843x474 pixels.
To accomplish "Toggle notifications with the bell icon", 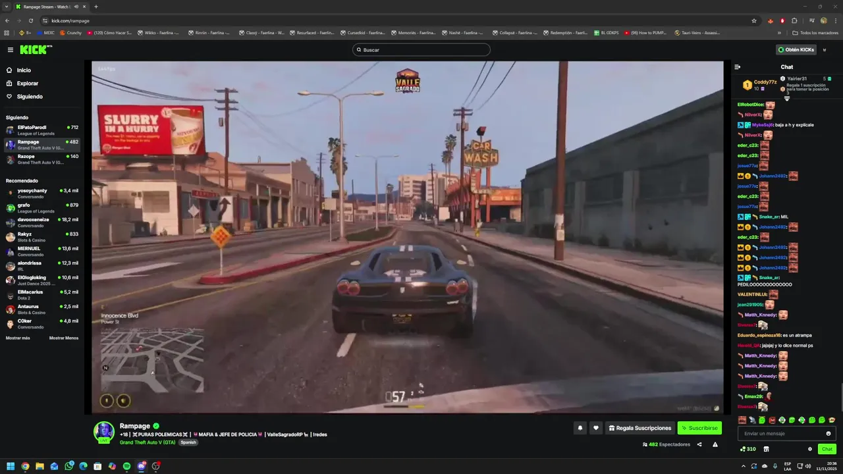I will (580, 428).
